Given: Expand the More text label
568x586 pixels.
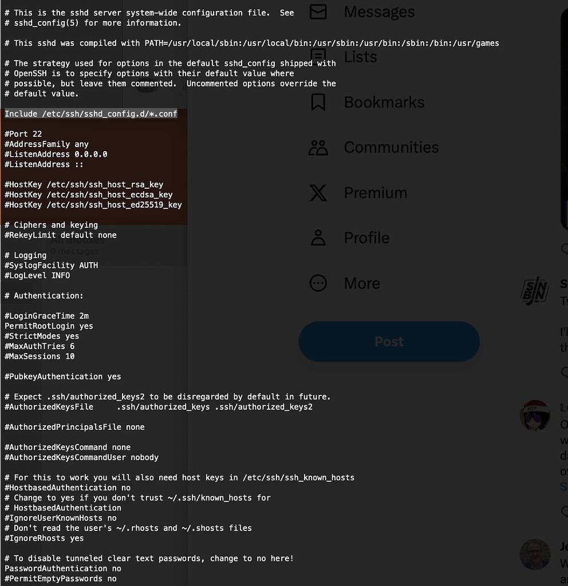Looking at the screenshot, I should coord(362,283).
